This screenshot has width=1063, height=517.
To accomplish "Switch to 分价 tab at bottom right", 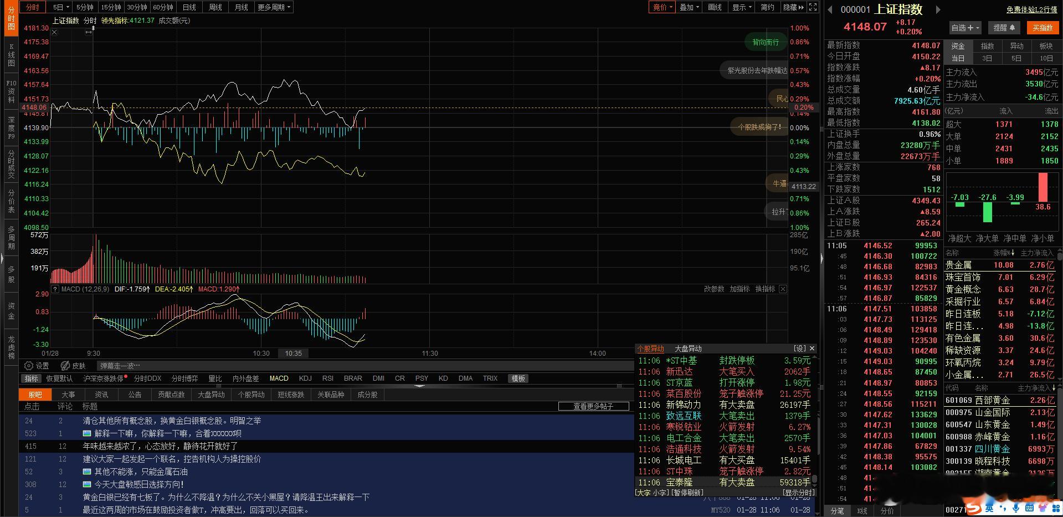I will pyautogui.click(x=887, y=510).
